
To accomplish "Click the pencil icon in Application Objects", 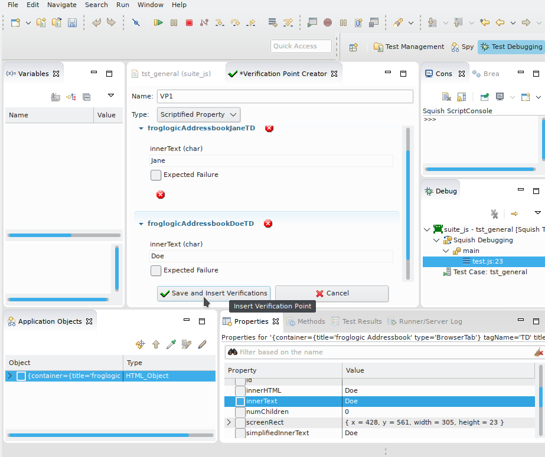I will (x=202, y=344).
